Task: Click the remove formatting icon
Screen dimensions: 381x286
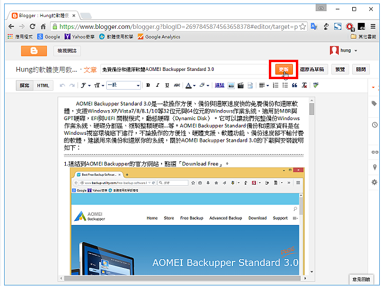Action: click(304, 86)
